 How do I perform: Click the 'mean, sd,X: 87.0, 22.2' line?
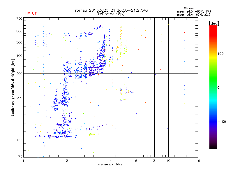(194, 15)
